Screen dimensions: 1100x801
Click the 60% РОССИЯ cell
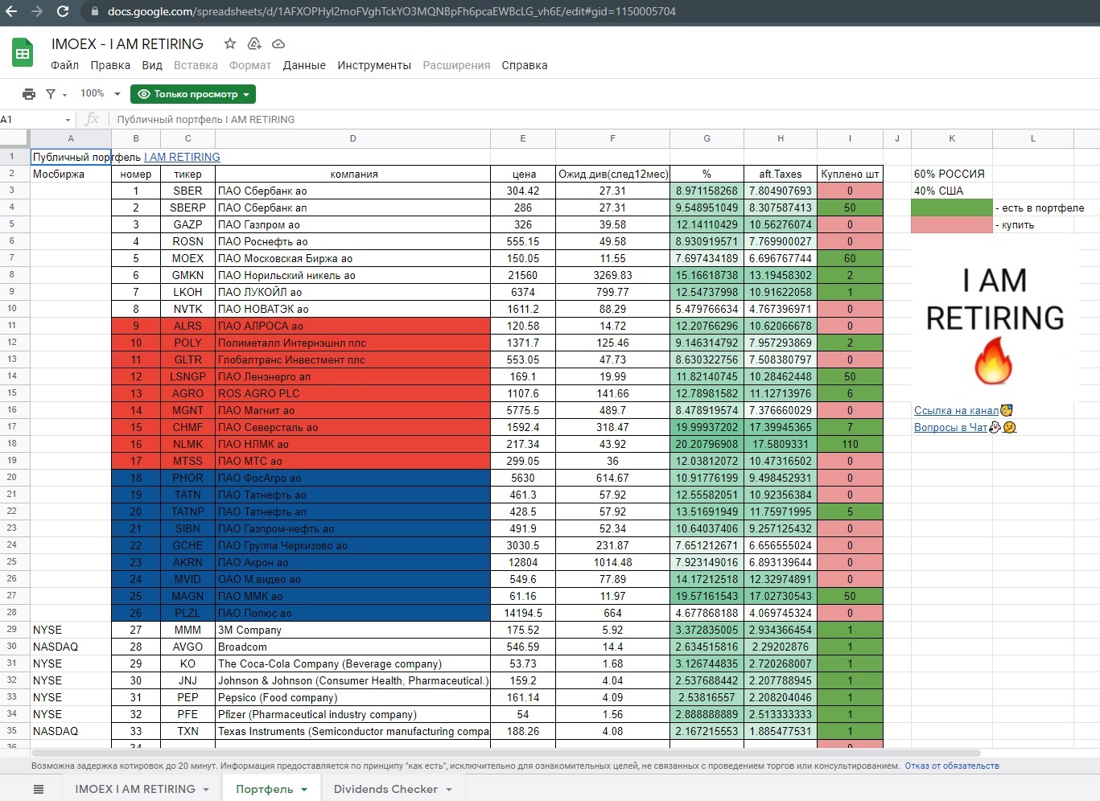[x=952, y=174]
